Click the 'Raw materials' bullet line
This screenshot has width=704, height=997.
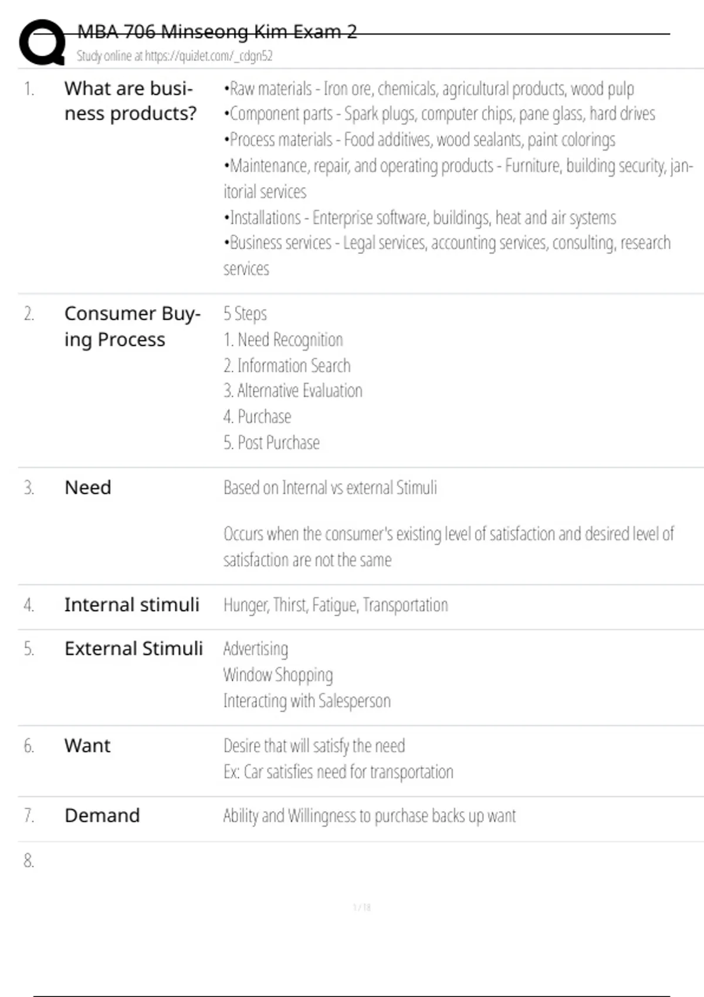[428, 89]
